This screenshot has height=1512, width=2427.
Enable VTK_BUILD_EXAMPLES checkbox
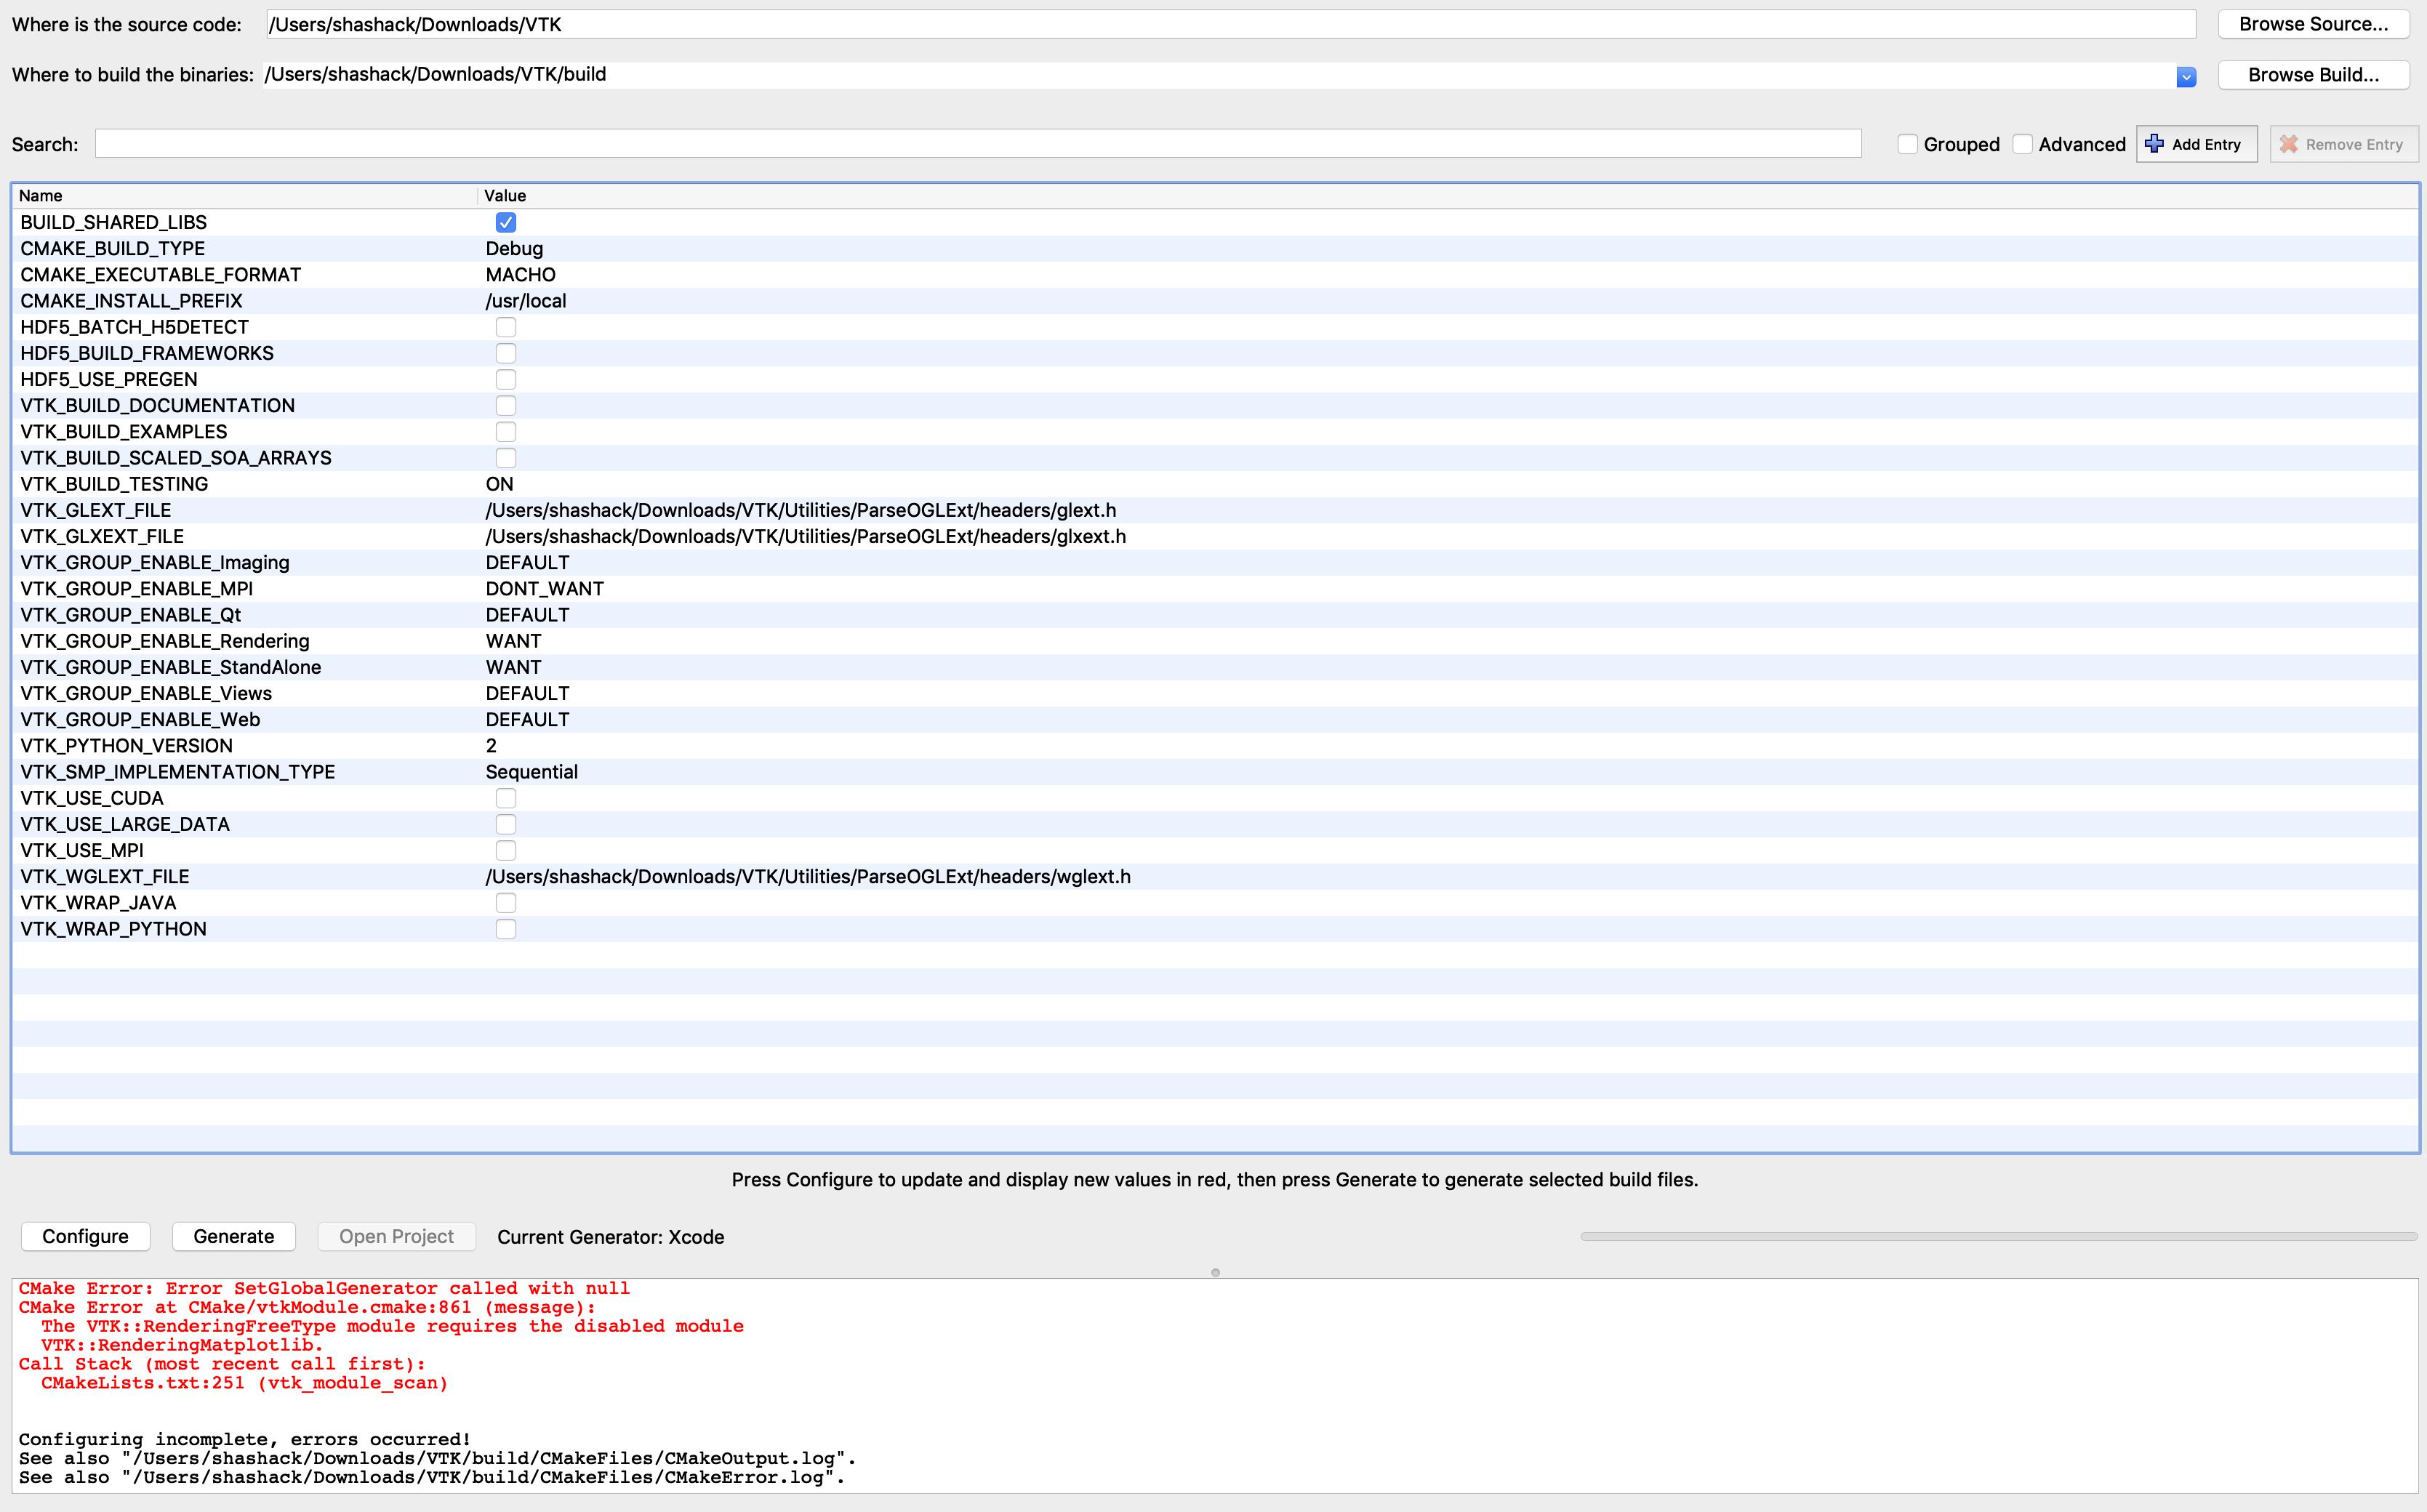pyautogui.click(x=506, y=432)
